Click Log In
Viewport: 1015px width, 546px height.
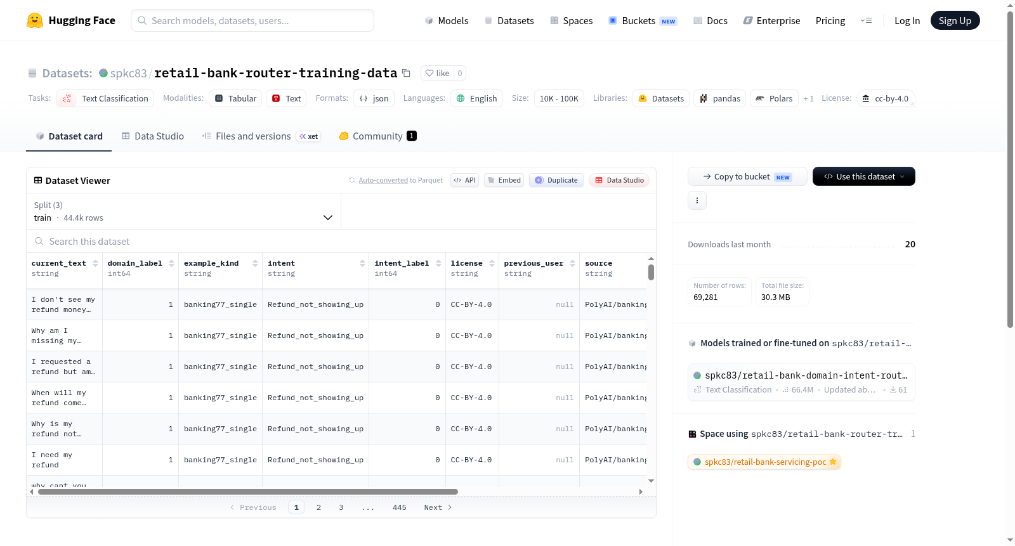tap(907, 20)
